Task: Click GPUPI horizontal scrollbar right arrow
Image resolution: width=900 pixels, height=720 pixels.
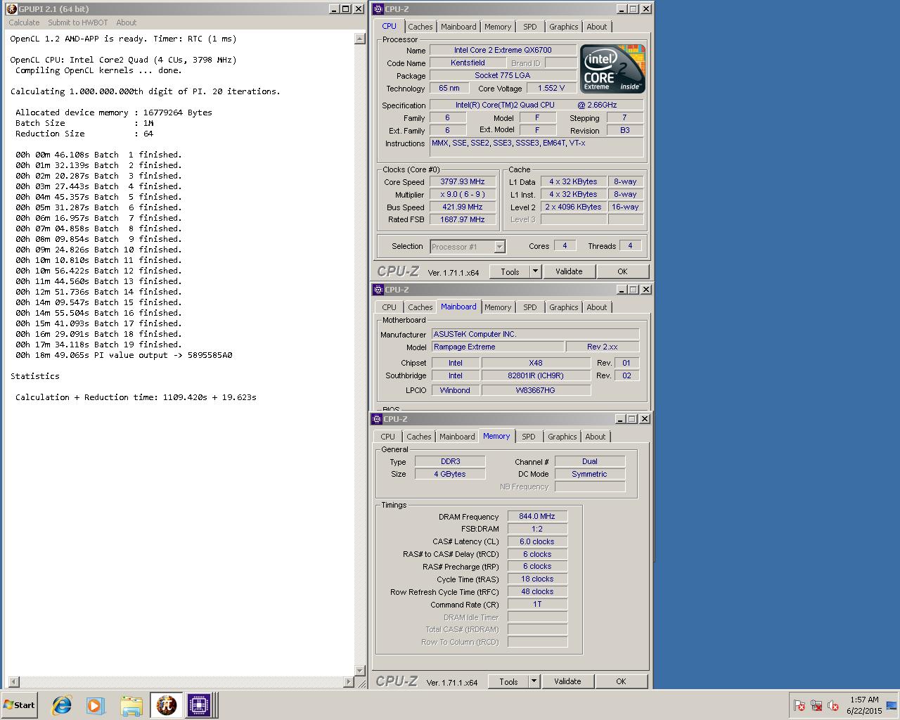Action: [x=349, y=682]
